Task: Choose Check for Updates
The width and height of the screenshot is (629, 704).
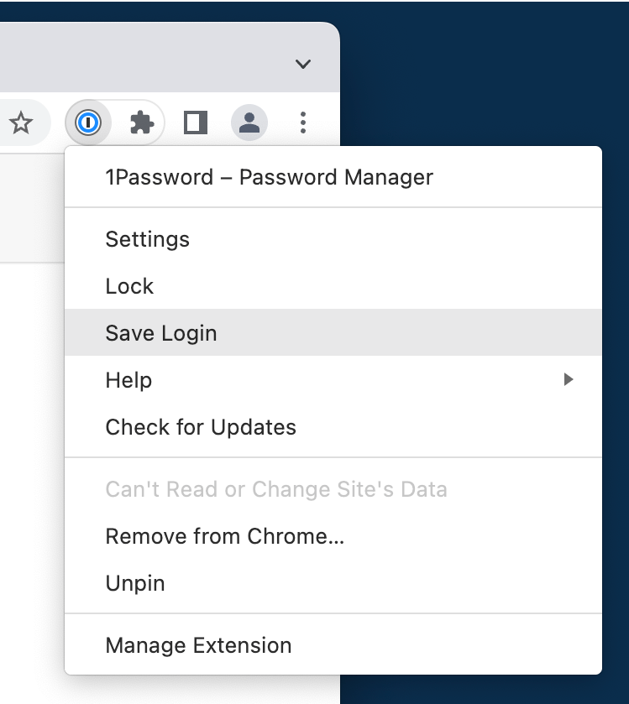Action: tap(333, 427)
